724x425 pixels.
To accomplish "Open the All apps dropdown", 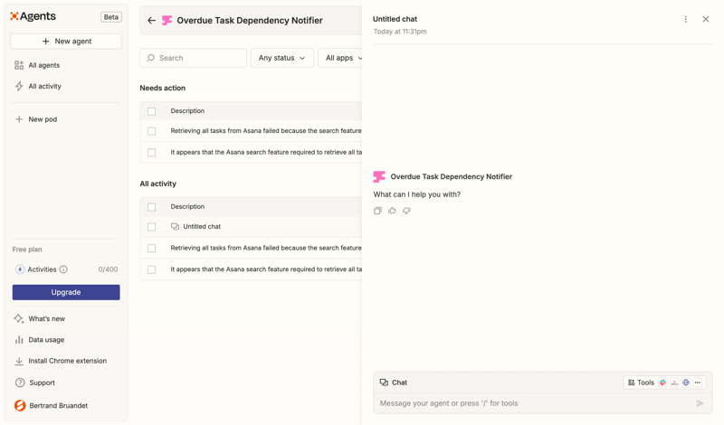I will point(340,58).
